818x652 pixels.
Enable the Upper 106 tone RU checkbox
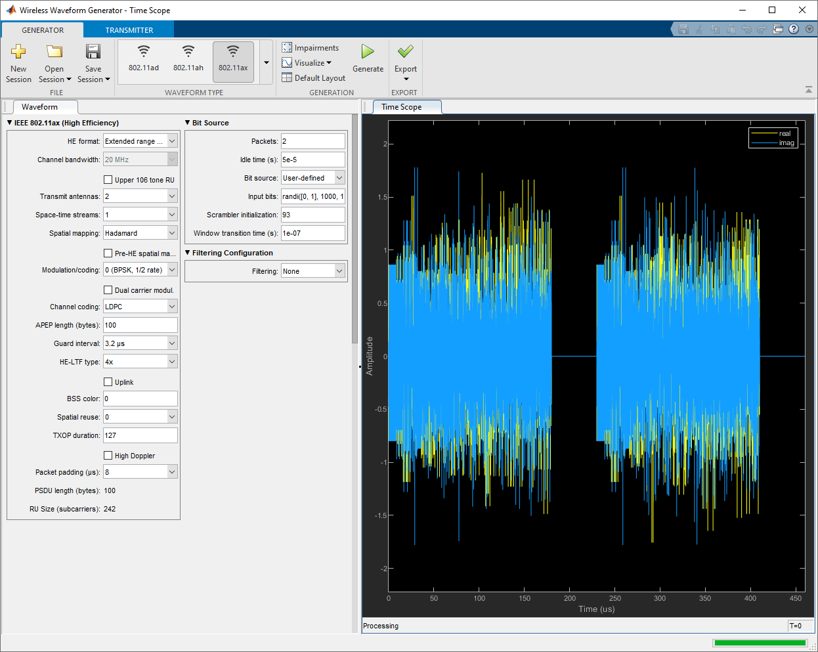108,179
